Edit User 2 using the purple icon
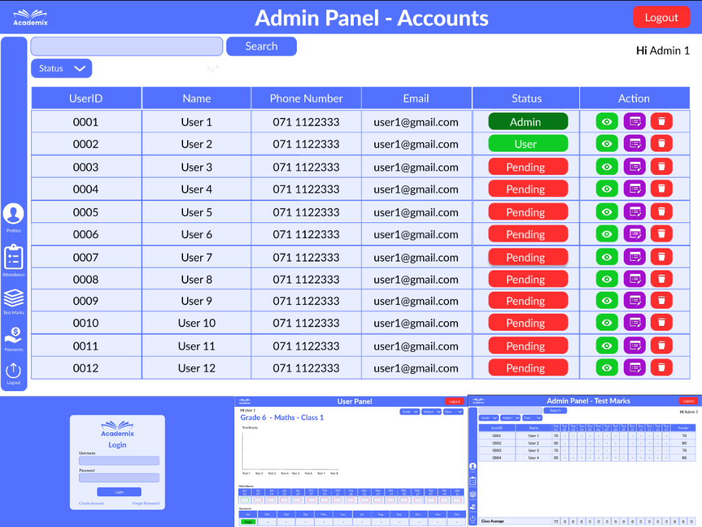The height and width of the screenshot is (527, 702). (x=634, y=143)
